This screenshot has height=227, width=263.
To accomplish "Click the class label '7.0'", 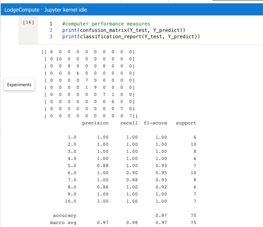I will click(x=72, y=180).
